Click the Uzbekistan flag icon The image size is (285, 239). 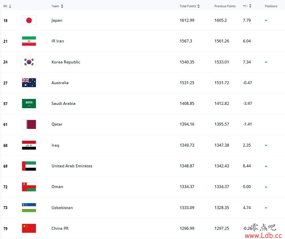[x=29, y=207]
